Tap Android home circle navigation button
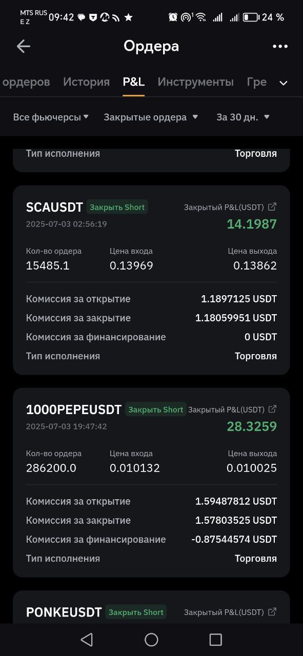 [151, 639]
